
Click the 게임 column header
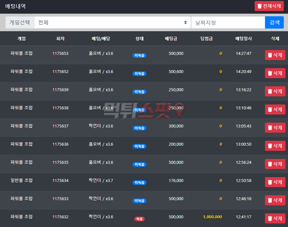22,38
